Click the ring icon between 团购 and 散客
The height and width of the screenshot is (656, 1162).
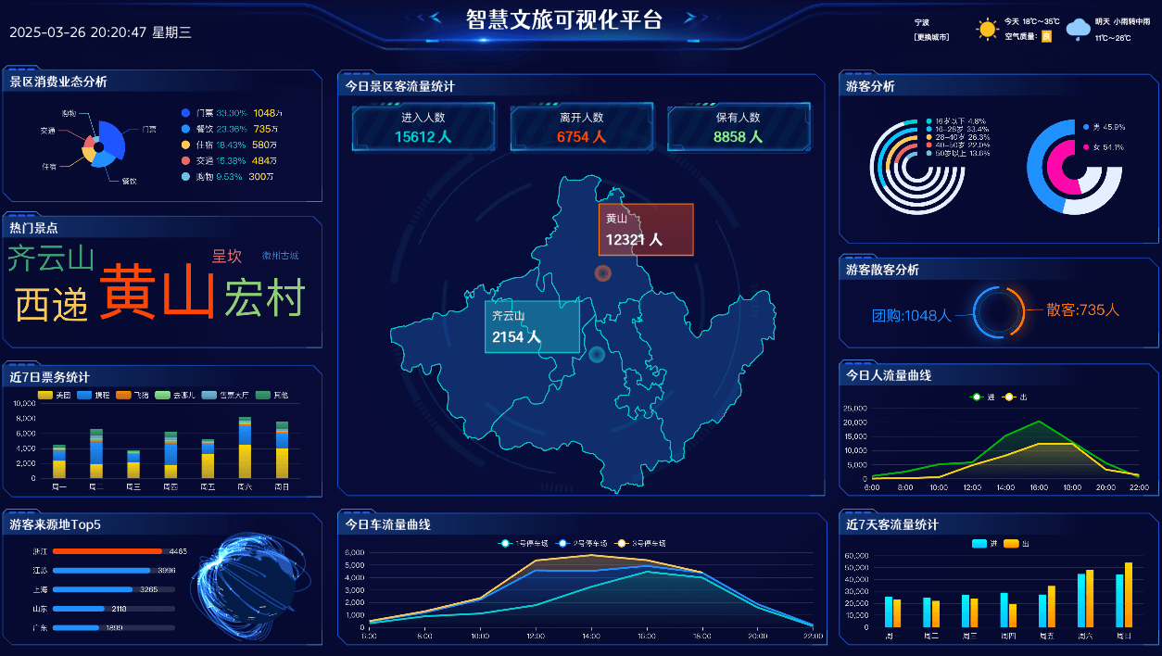(999, 311)
